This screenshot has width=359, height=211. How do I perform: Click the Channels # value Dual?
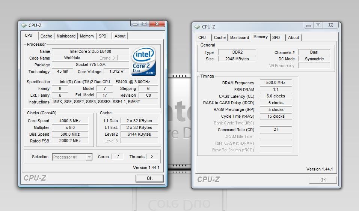coord(314,52)
